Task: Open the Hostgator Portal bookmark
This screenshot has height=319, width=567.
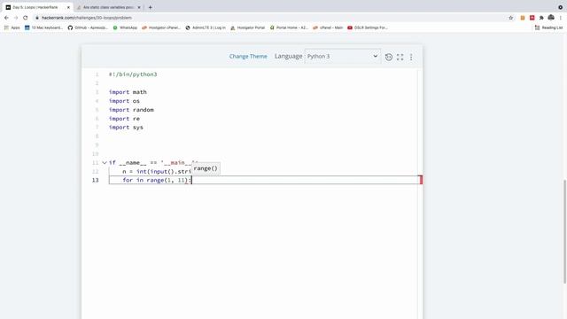Action: (x=248, y=27)
